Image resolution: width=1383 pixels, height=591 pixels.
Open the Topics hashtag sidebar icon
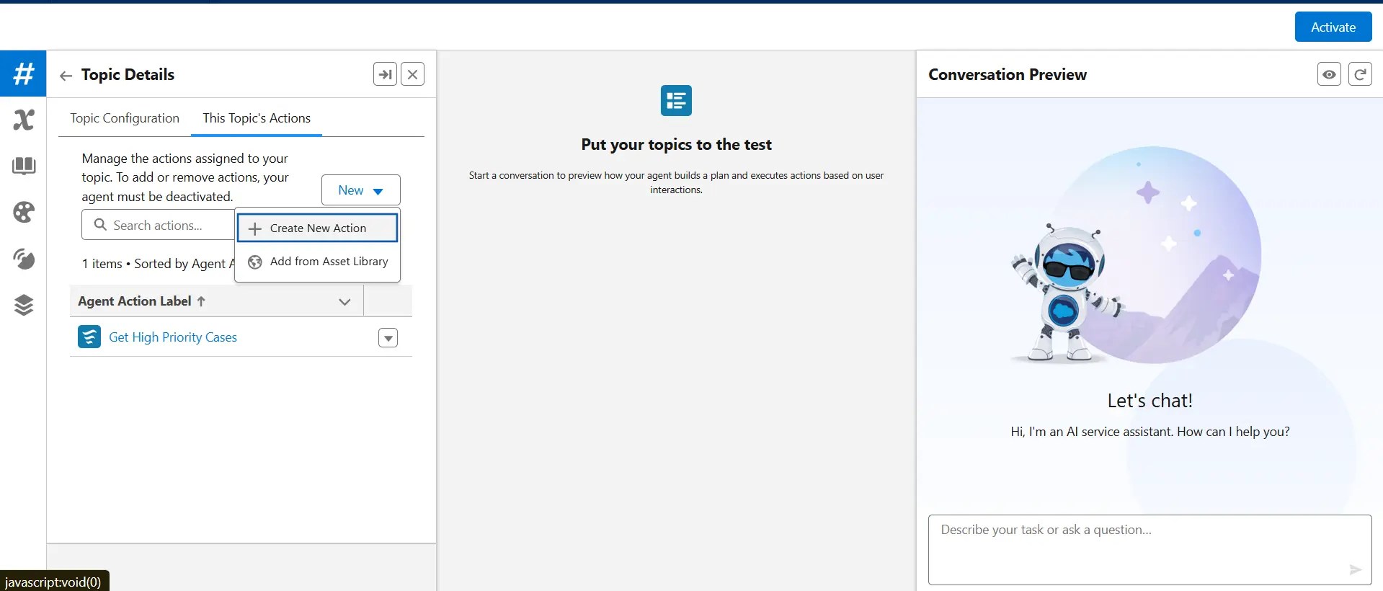click(x=23, y=74)
